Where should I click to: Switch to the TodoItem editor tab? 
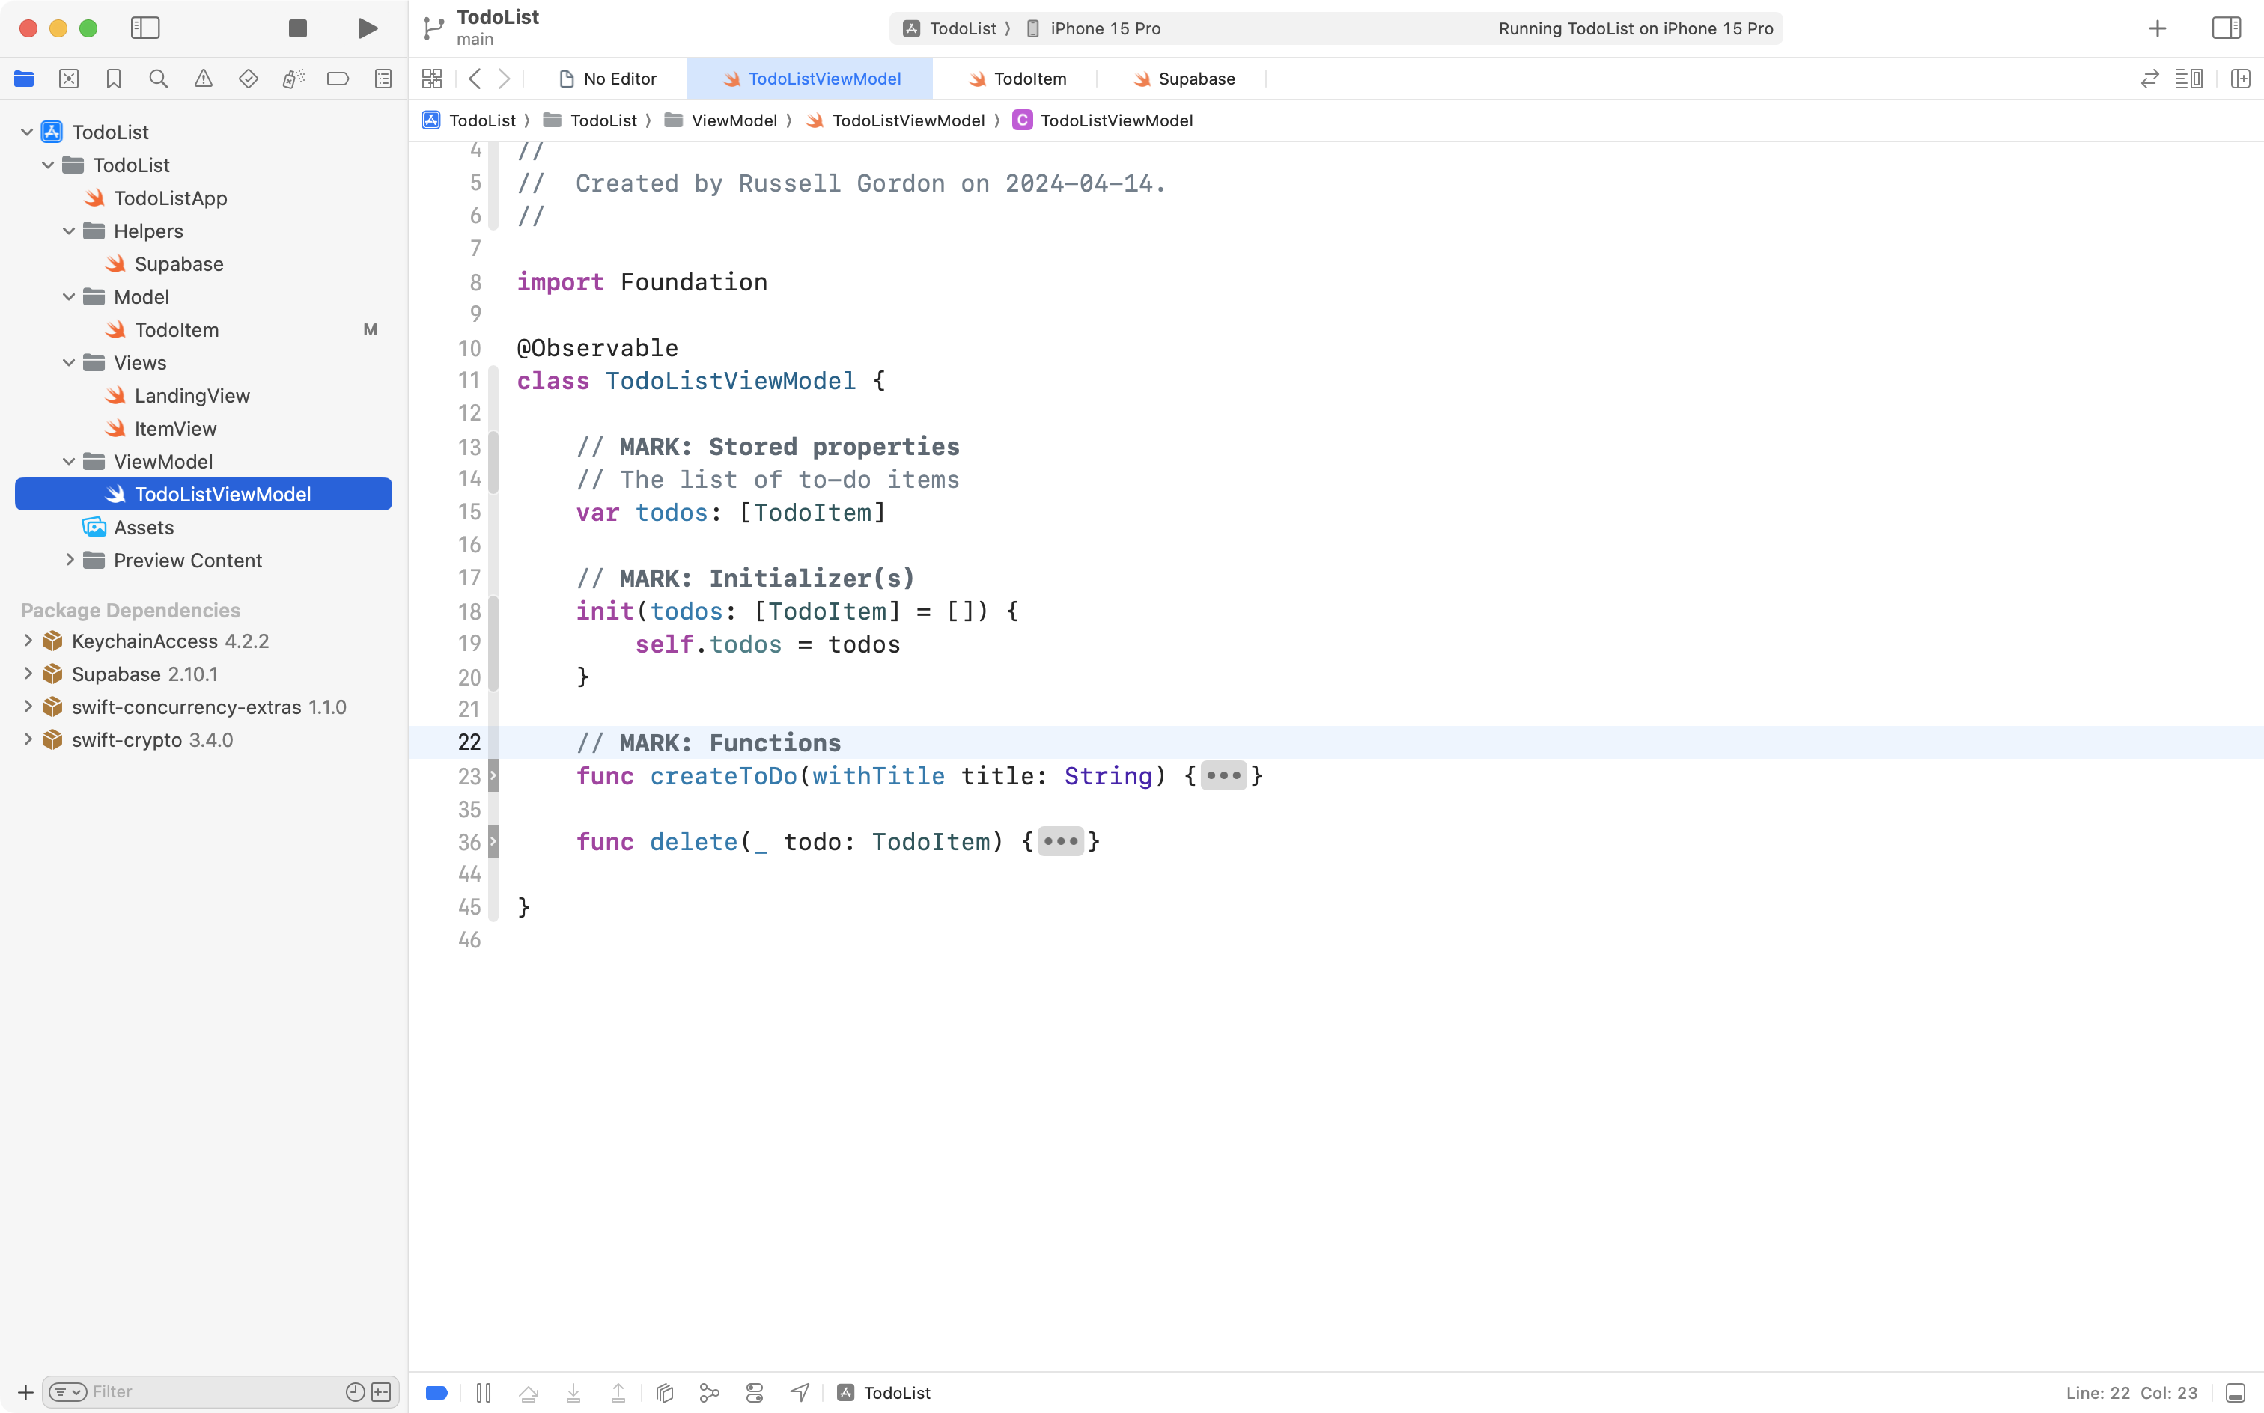[1018, 79]
